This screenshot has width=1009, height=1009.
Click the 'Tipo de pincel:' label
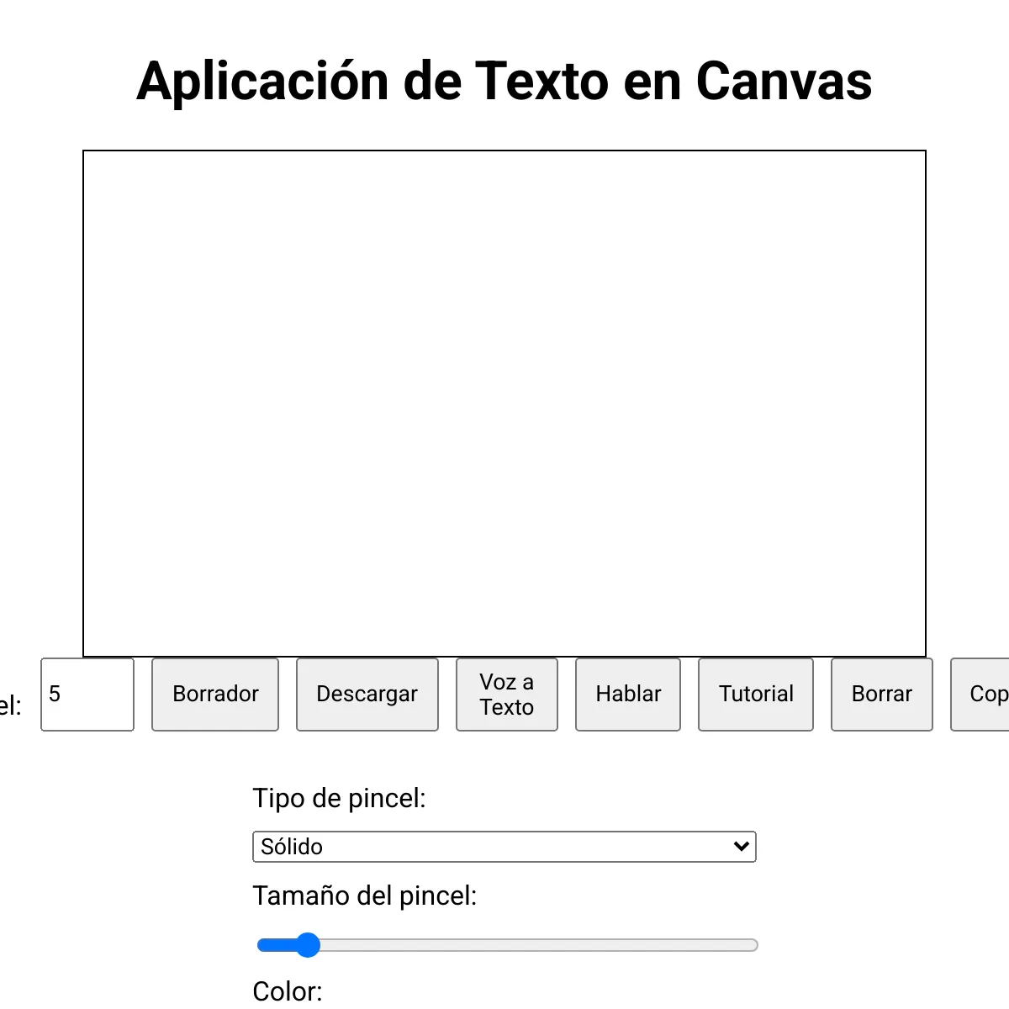339,798
